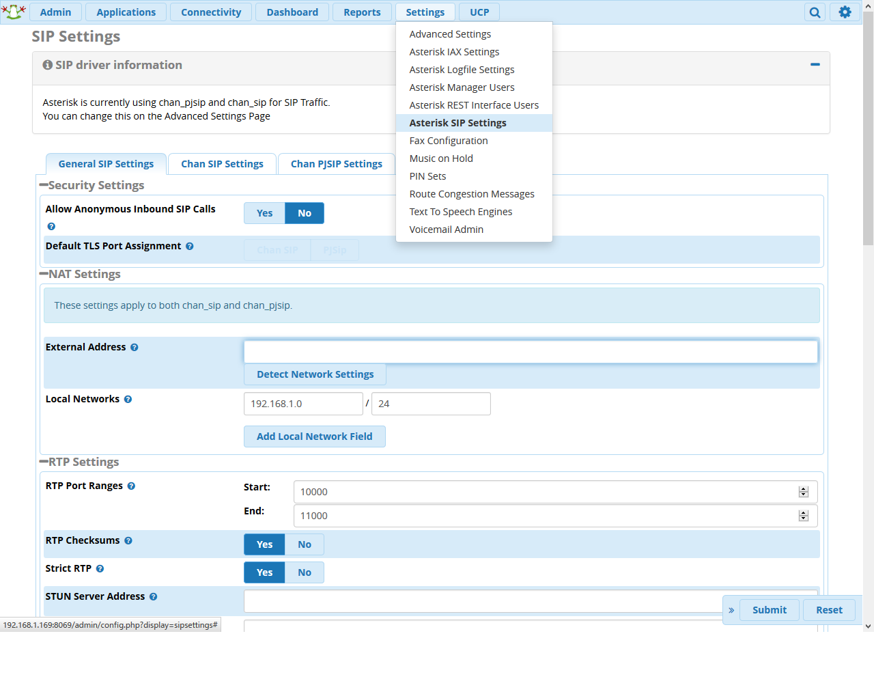874x679 pixels.
Task: Increase the RTP Start port value
Action: [x=804, y=489]
